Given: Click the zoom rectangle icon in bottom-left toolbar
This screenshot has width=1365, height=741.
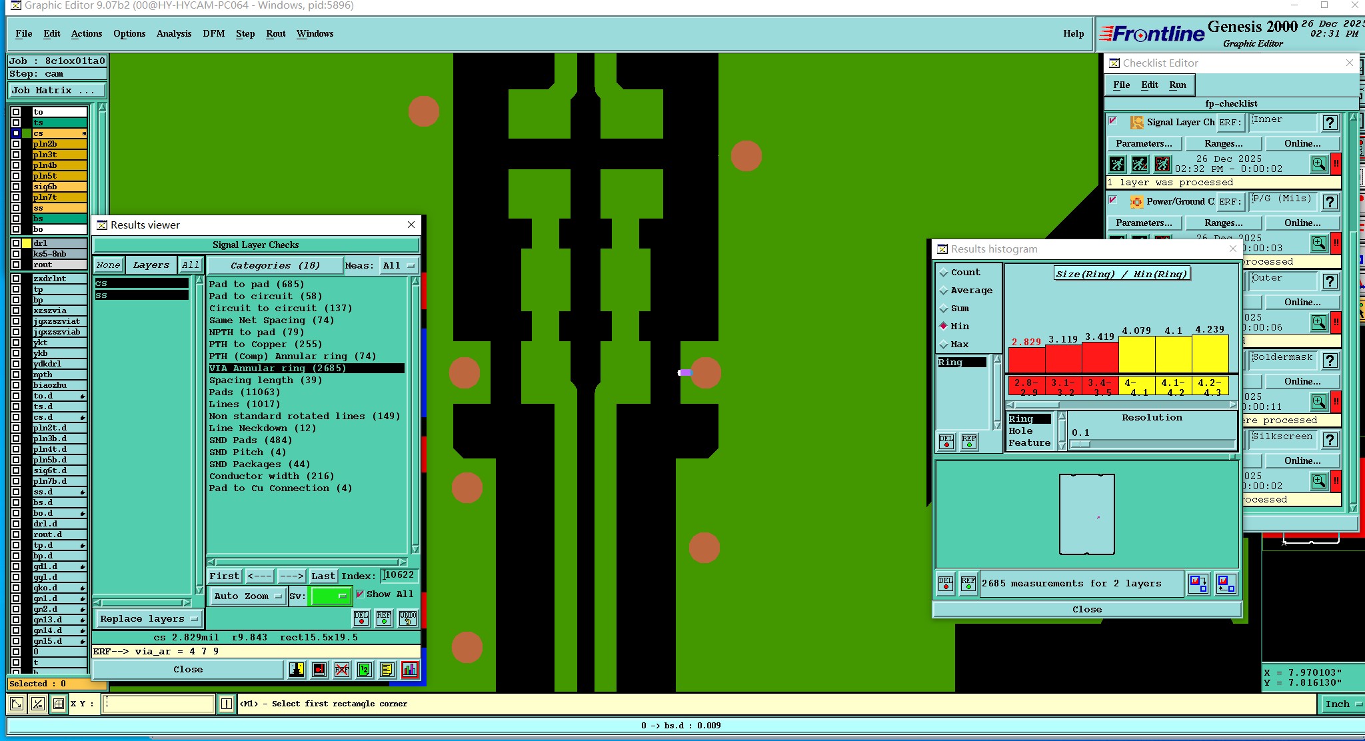Looking at the screenshot, I should tap(17, 703).
